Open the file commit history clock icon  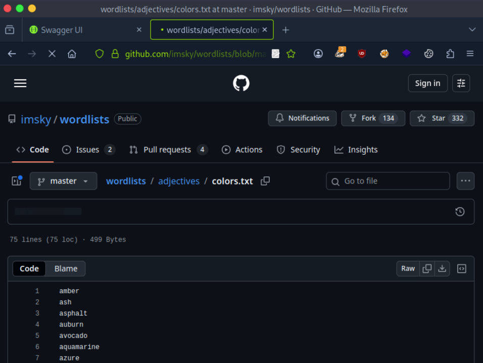click(x=460, y=212)
